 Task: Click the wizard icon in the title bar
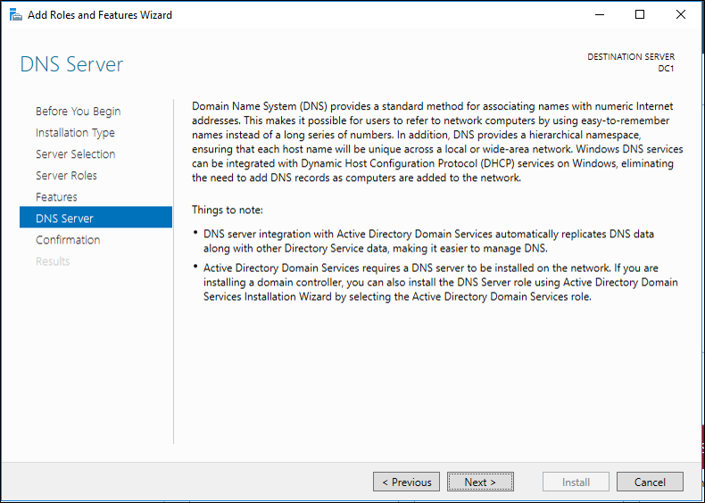coord(15,14)
